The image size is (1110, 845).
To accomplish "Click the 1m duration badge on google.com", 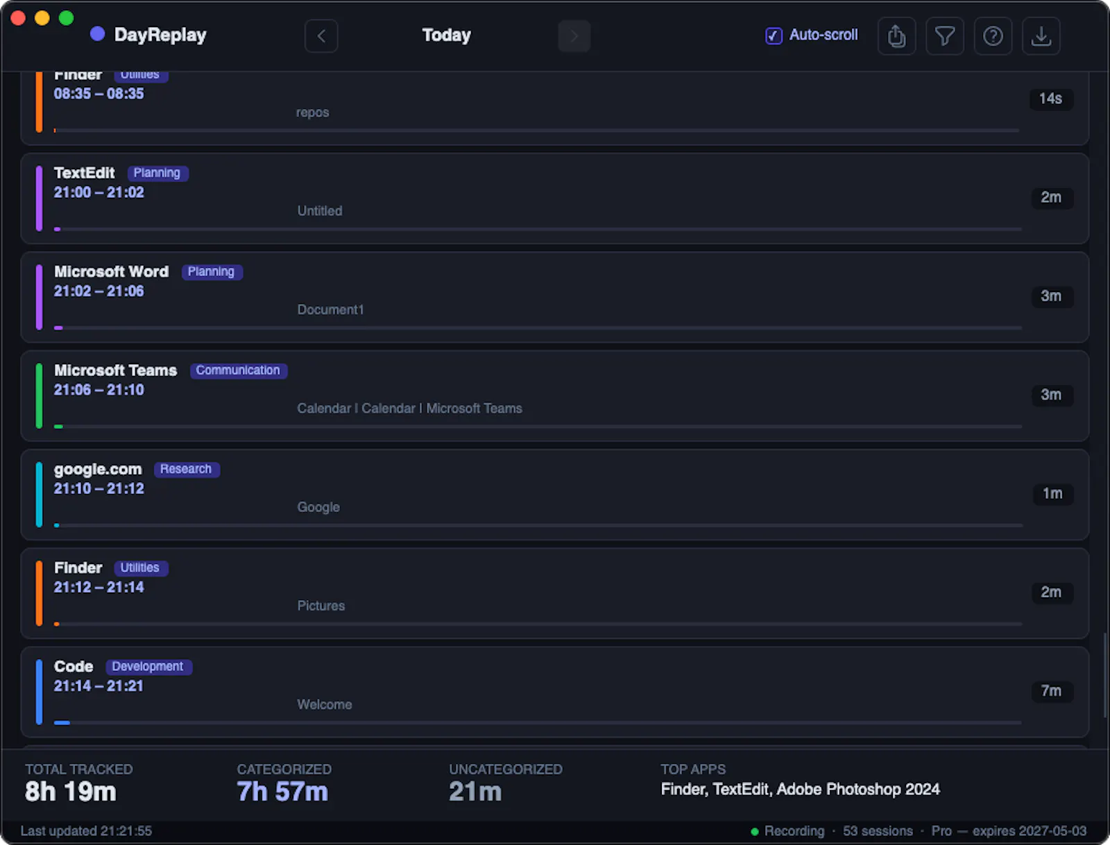I will pyautogui.click(x=1052, y=493).
